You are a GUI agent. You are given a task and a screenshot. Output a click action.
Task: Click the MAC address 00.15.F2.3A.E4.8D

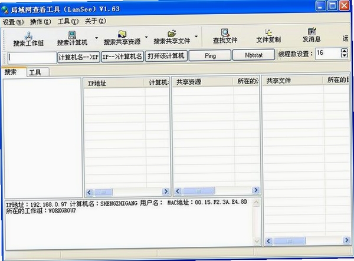[x=221, y=202]
